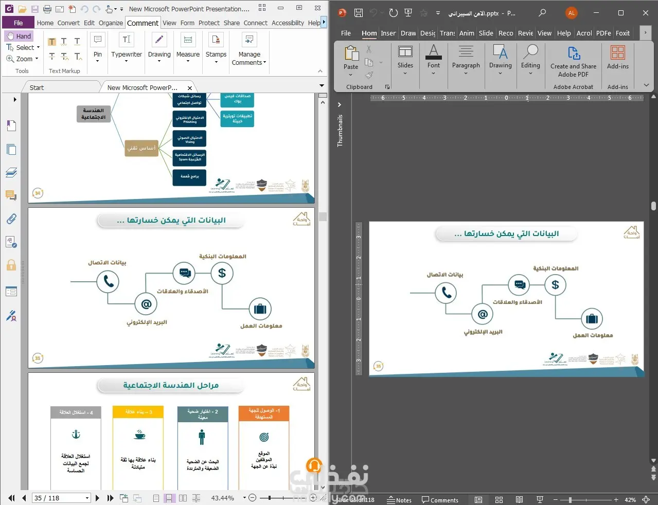658x505 pixels.
Task: Toggle Notes pane in PowerPoint status bar
Action: 399,500
